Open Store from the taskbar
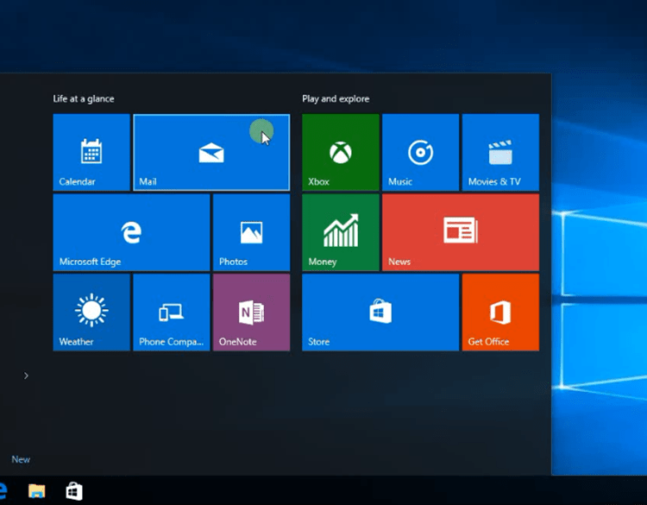 [x=74, y=491]
